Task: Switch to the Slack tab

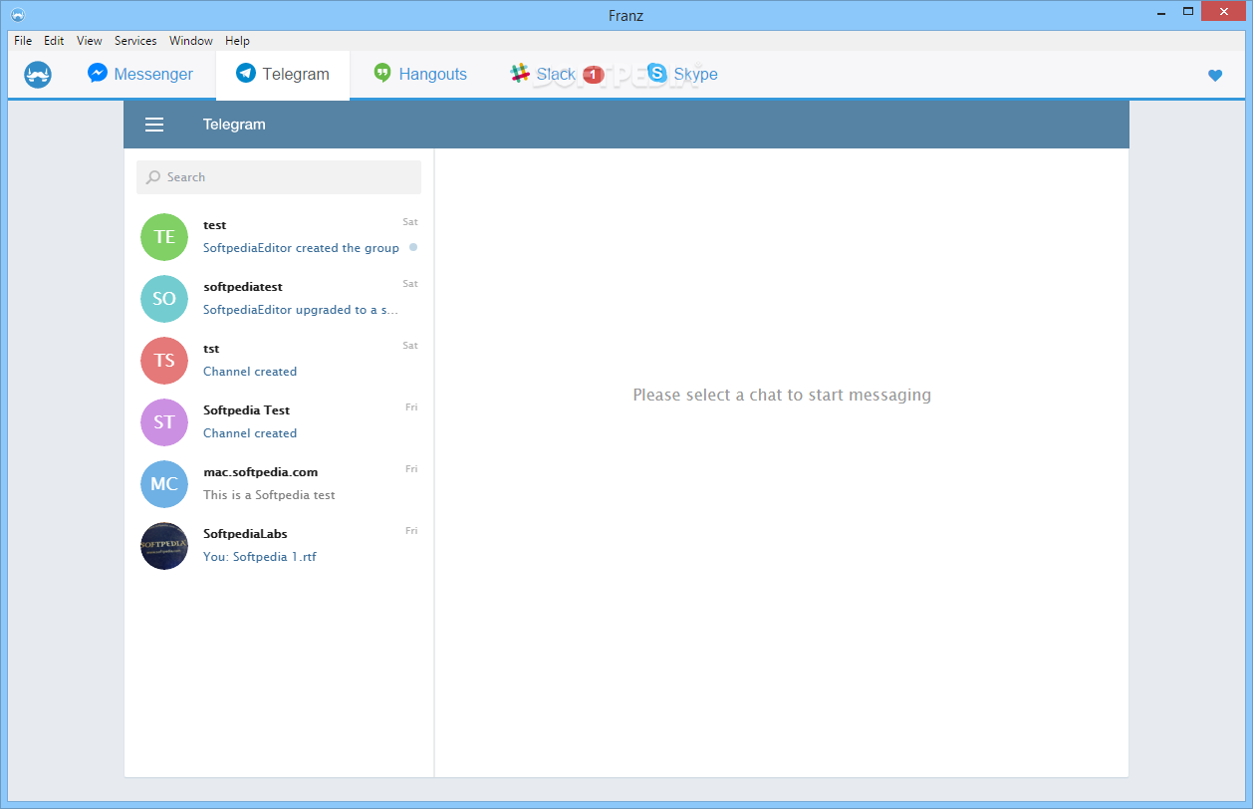Action: (557, 74)
